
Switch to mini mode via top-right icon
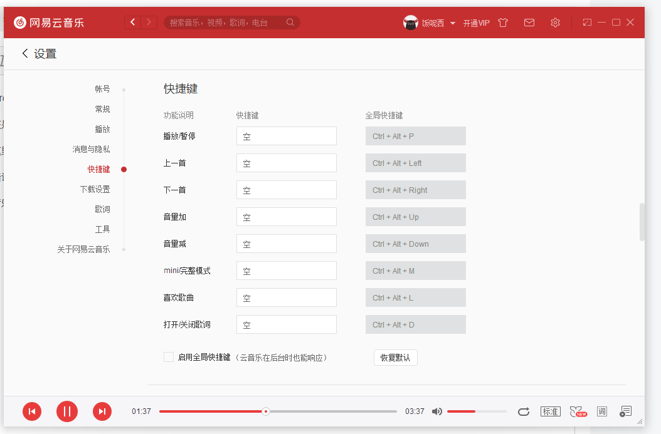(586, 22)
